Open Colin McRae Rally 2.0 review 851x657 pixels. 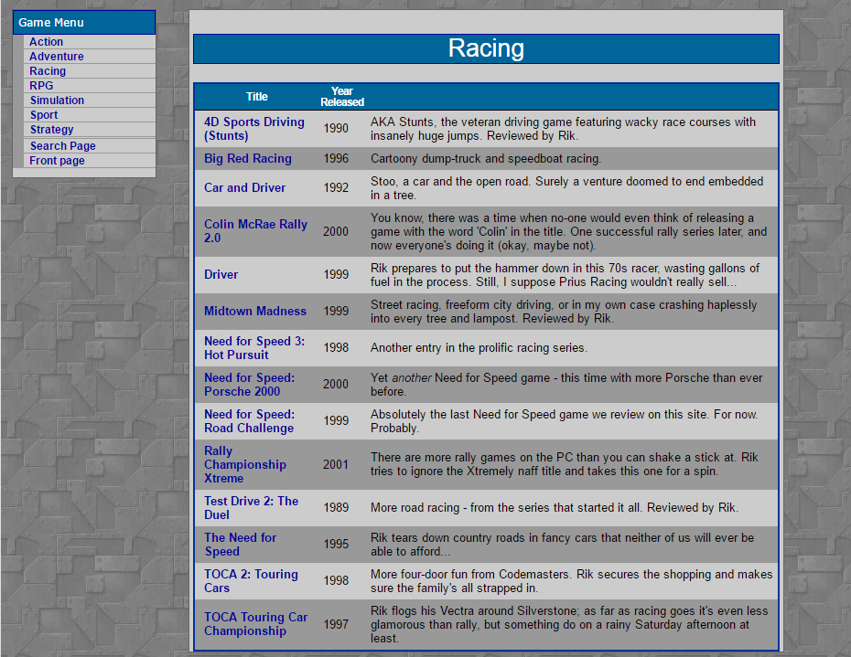click(255, 231)
